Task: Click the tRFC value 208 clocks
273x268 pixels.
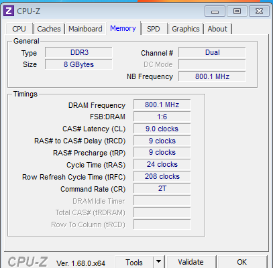Action: tap(162, 176)
